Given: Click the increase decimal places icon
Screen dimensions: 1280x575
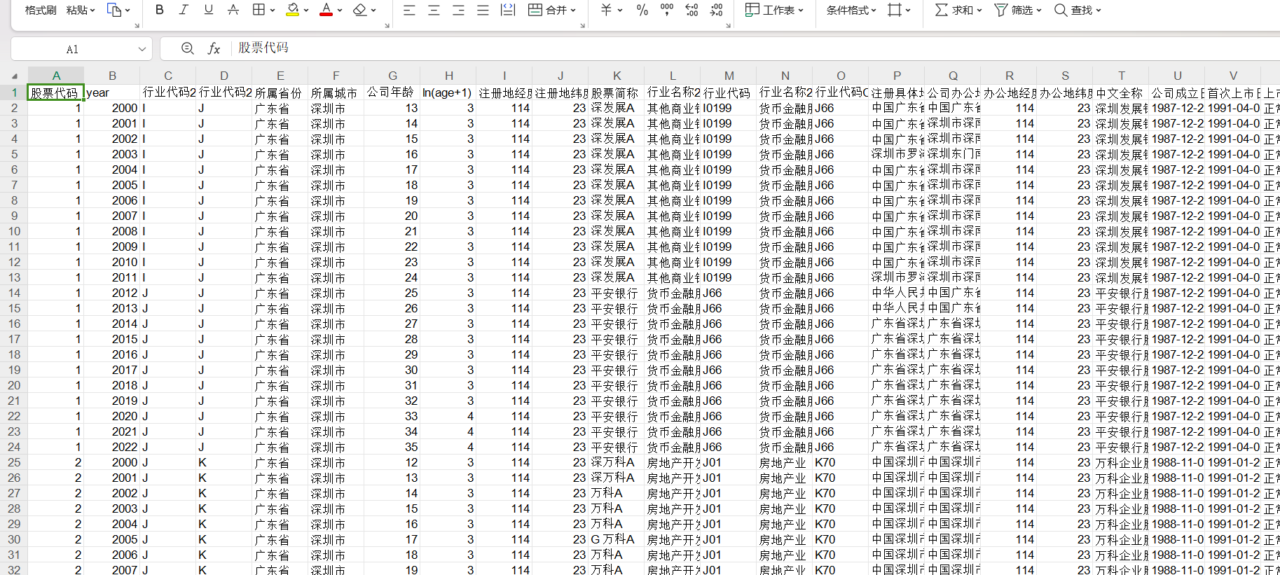Looking at the screenshot, I should point(691,10).
